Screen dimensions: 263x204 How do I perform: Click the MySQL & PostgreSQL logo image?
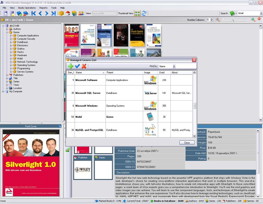[150, 130]
